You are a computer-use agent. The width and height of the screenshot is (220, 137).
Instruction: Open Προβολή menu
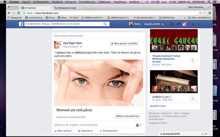[x=57, y=2]
